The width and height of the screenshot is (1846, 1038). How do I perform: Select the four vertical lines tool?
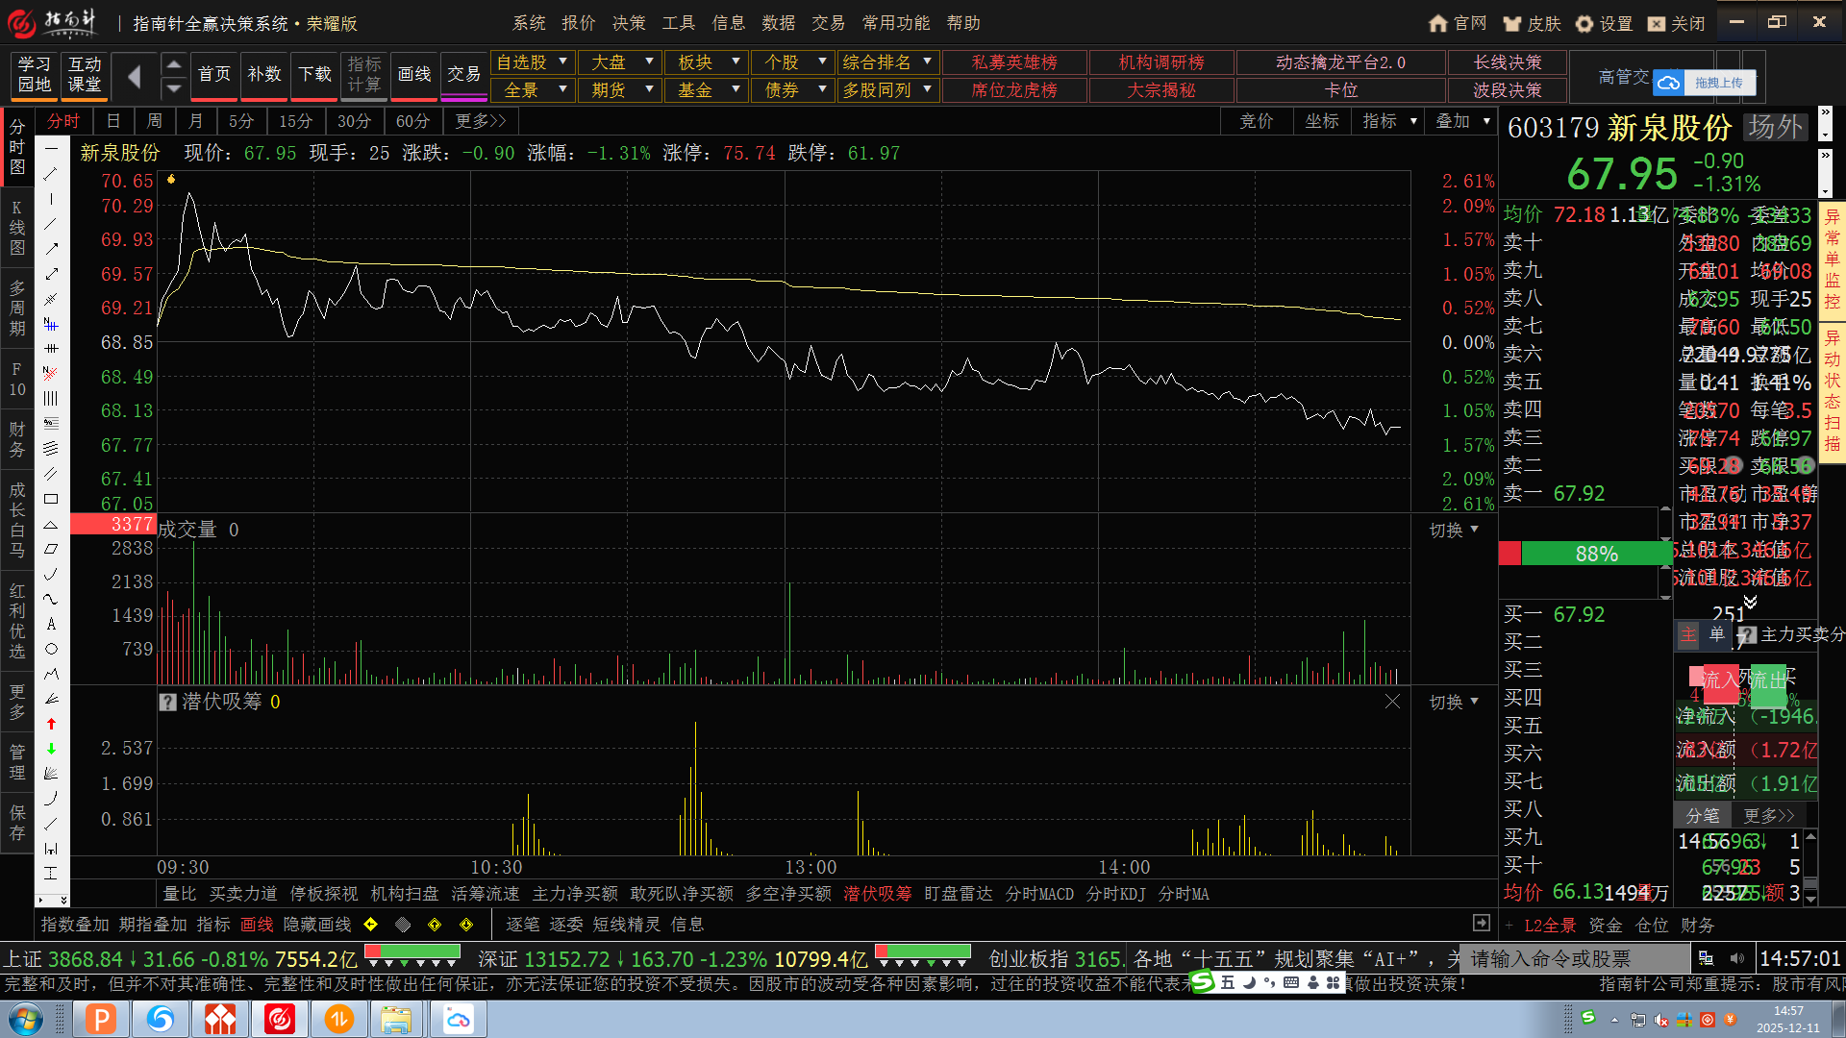[x=51, y=399]
